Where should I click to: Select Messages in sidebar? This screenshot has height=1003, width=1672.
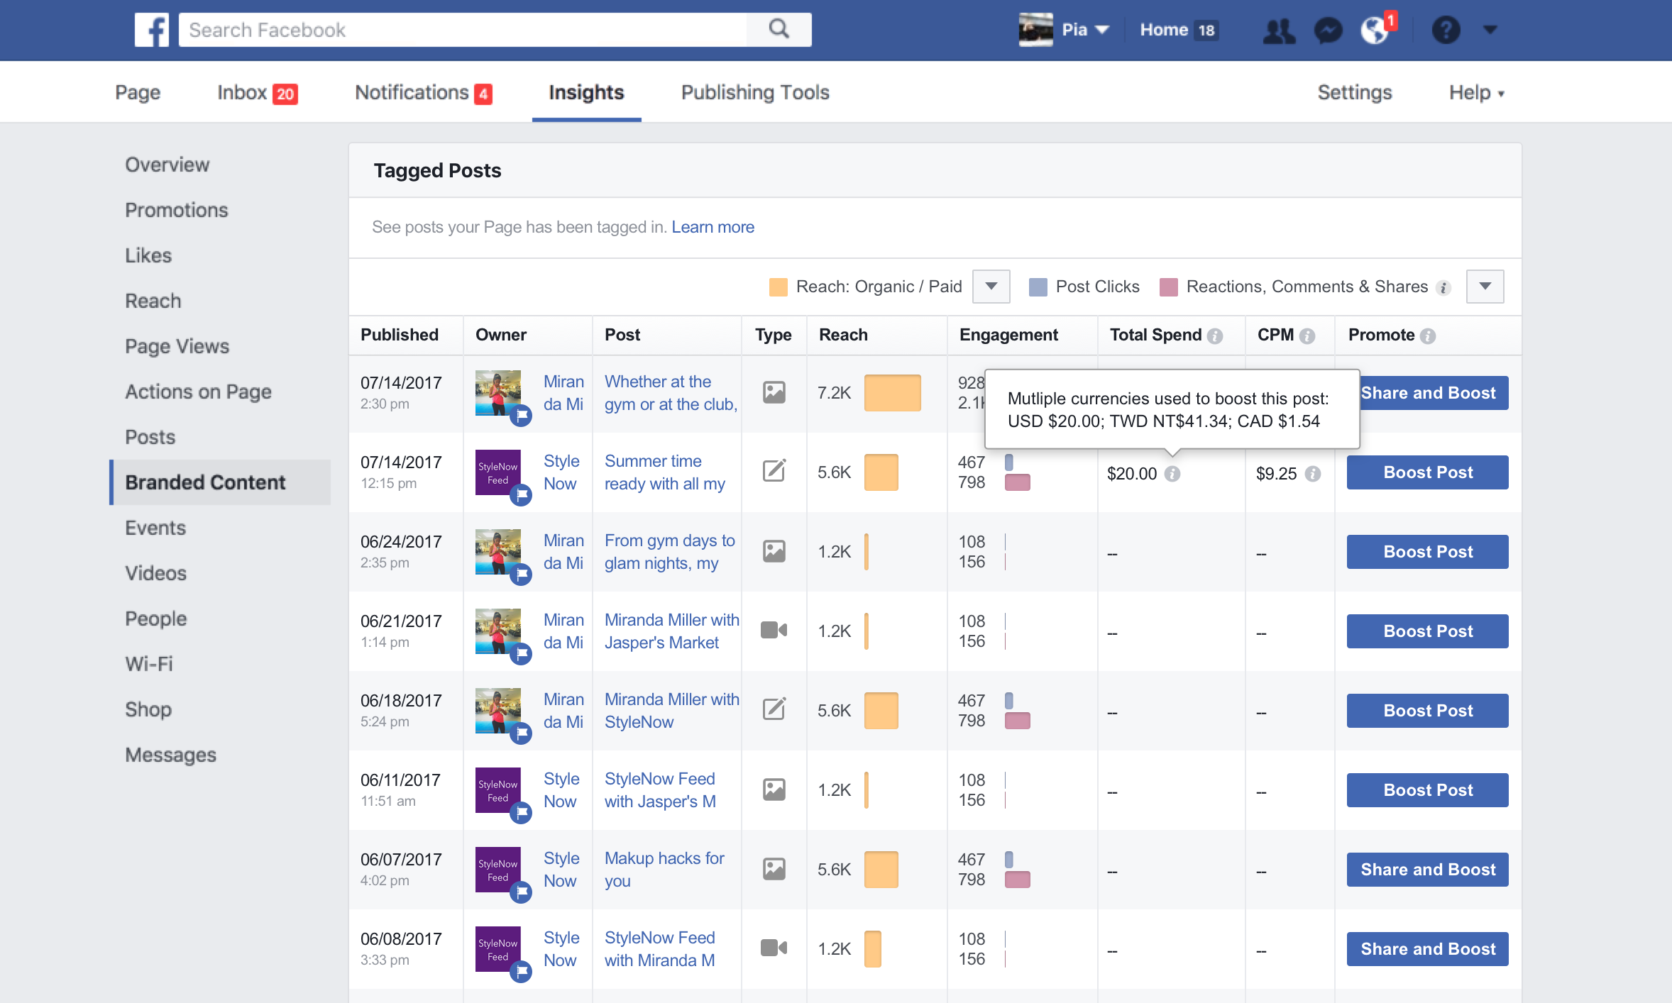(x=171, y=755)
